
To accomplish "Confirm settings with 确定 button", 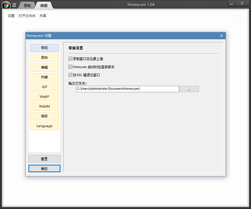I will pos(45,169).
